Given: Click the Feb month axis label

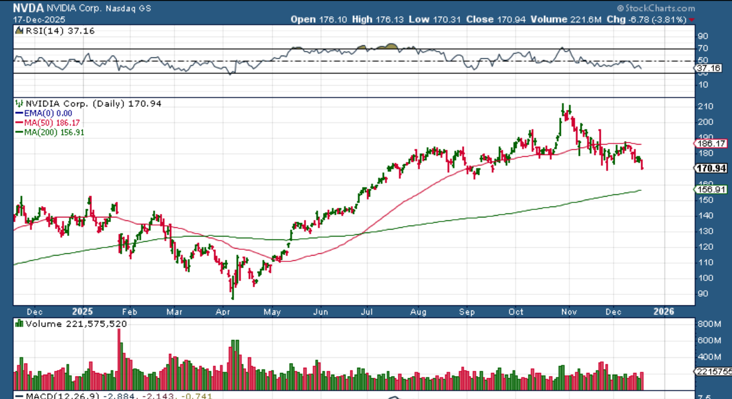Looking at the screenshot, I should 128,312.
